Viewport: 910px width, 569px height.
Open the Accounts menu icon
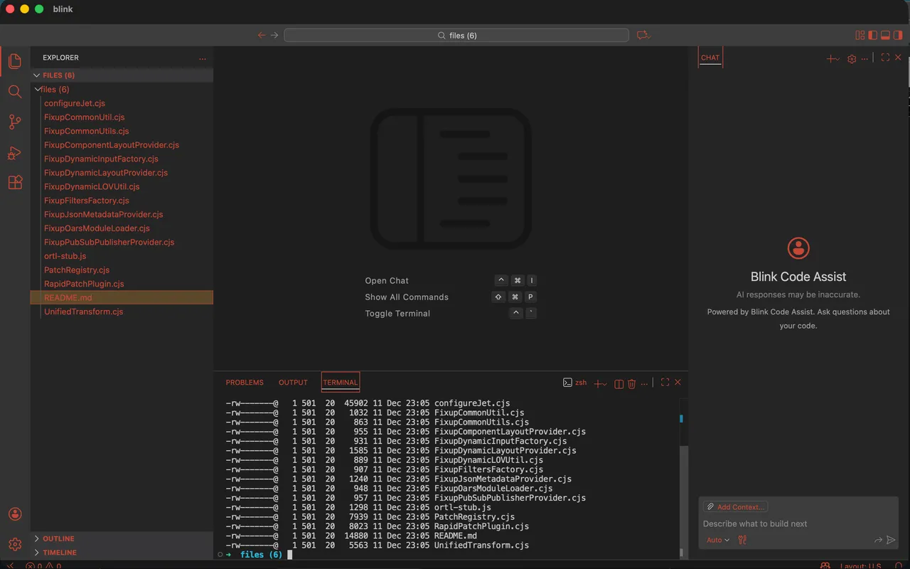[15, 514]
